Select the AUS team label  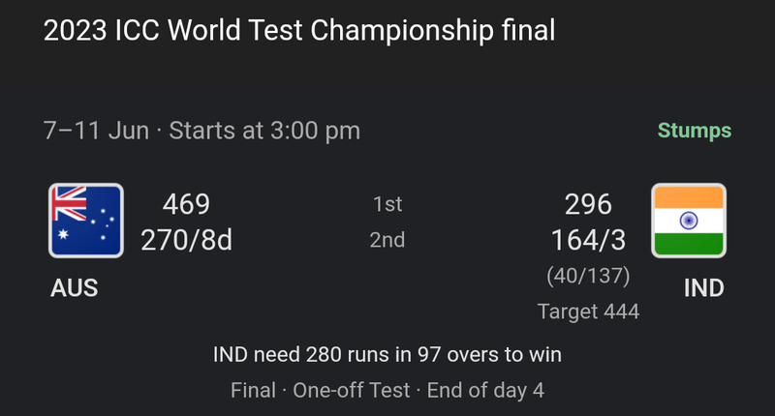tap(75, 287)
